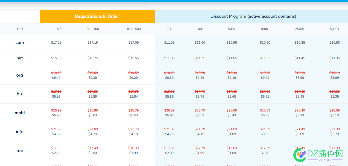Viewport: 348px width, 166px height.
Task: Click the org TLD row label
Action: [x=20, y=75]
